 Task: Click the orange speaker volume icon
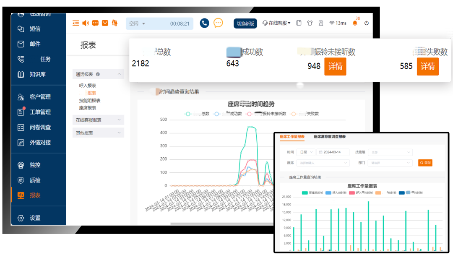pyautogui.click(x=86, y=23)
